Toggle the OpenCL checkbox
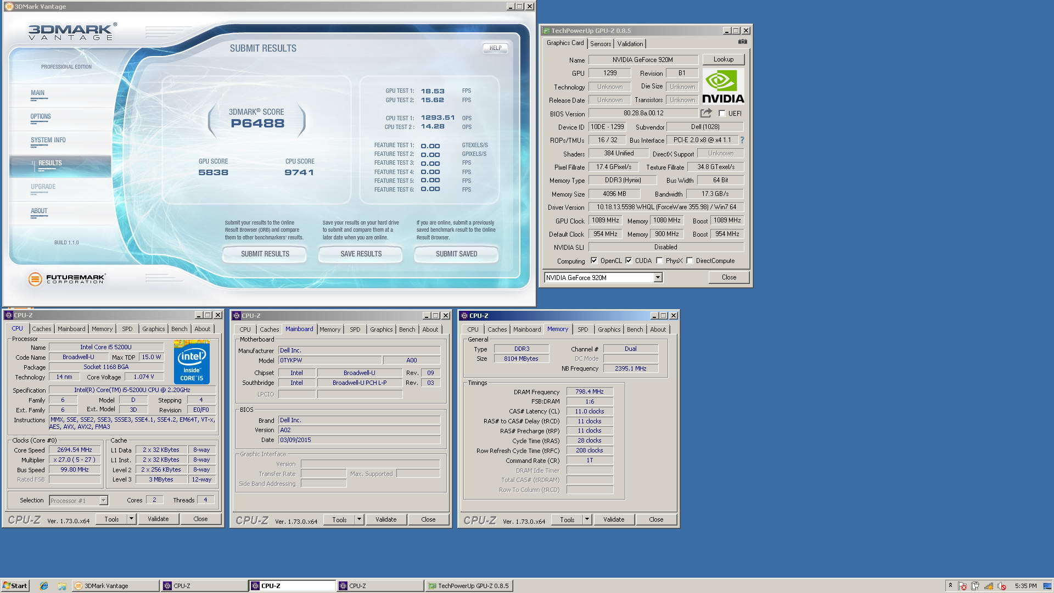This screenshot has width=1054, height=593. [x=593, y=261]
